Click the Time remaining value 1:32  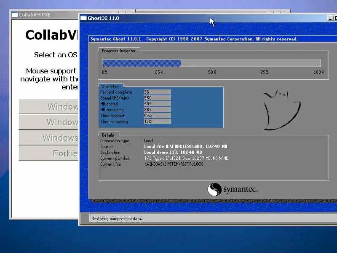point(157,121)
